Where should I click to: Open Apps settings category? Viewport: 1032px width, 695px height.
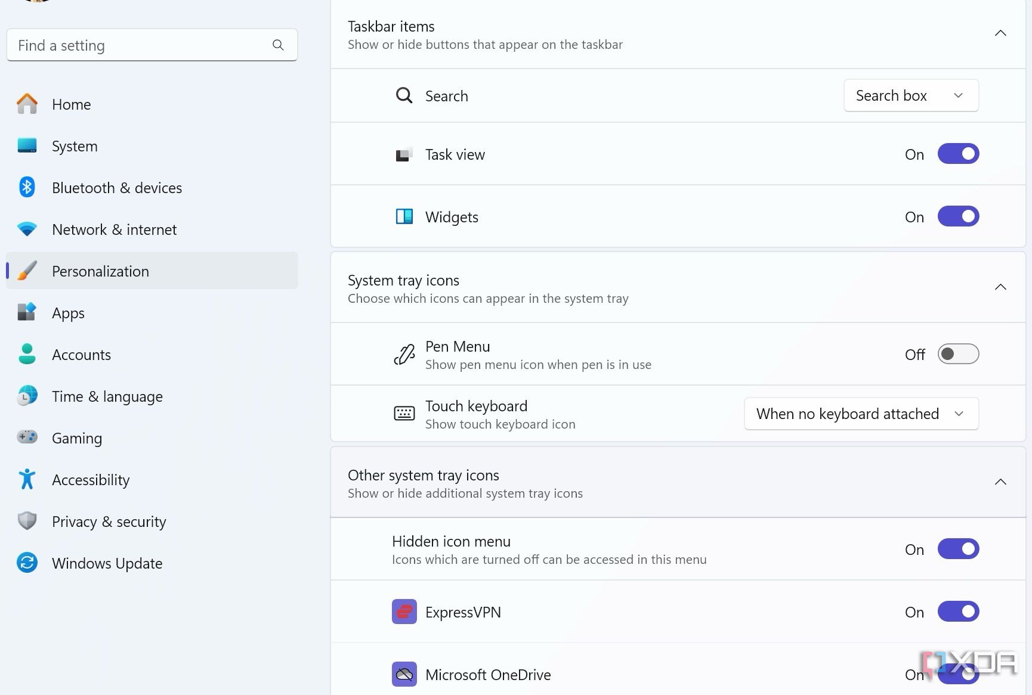point(152,313)
